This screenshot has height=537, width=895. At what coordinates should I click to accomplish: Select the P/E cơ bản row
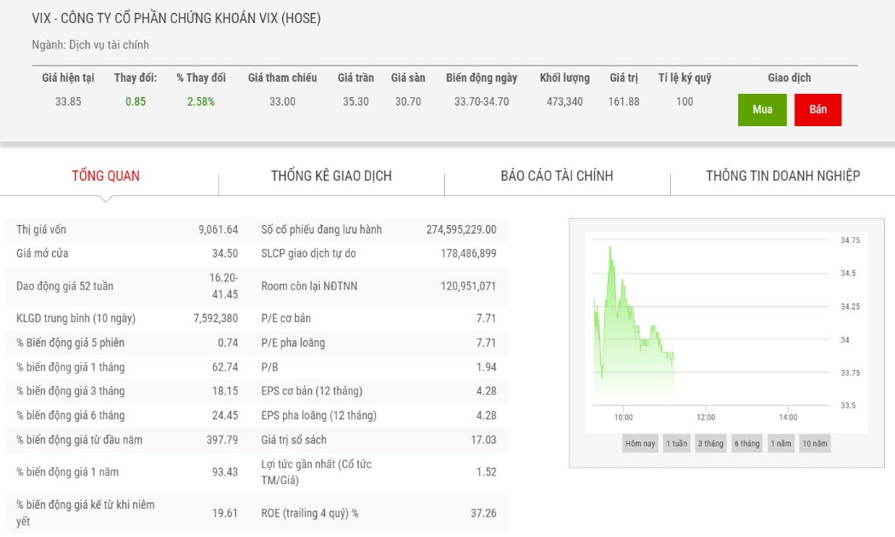pyautogui.click(x=379, y=319)
